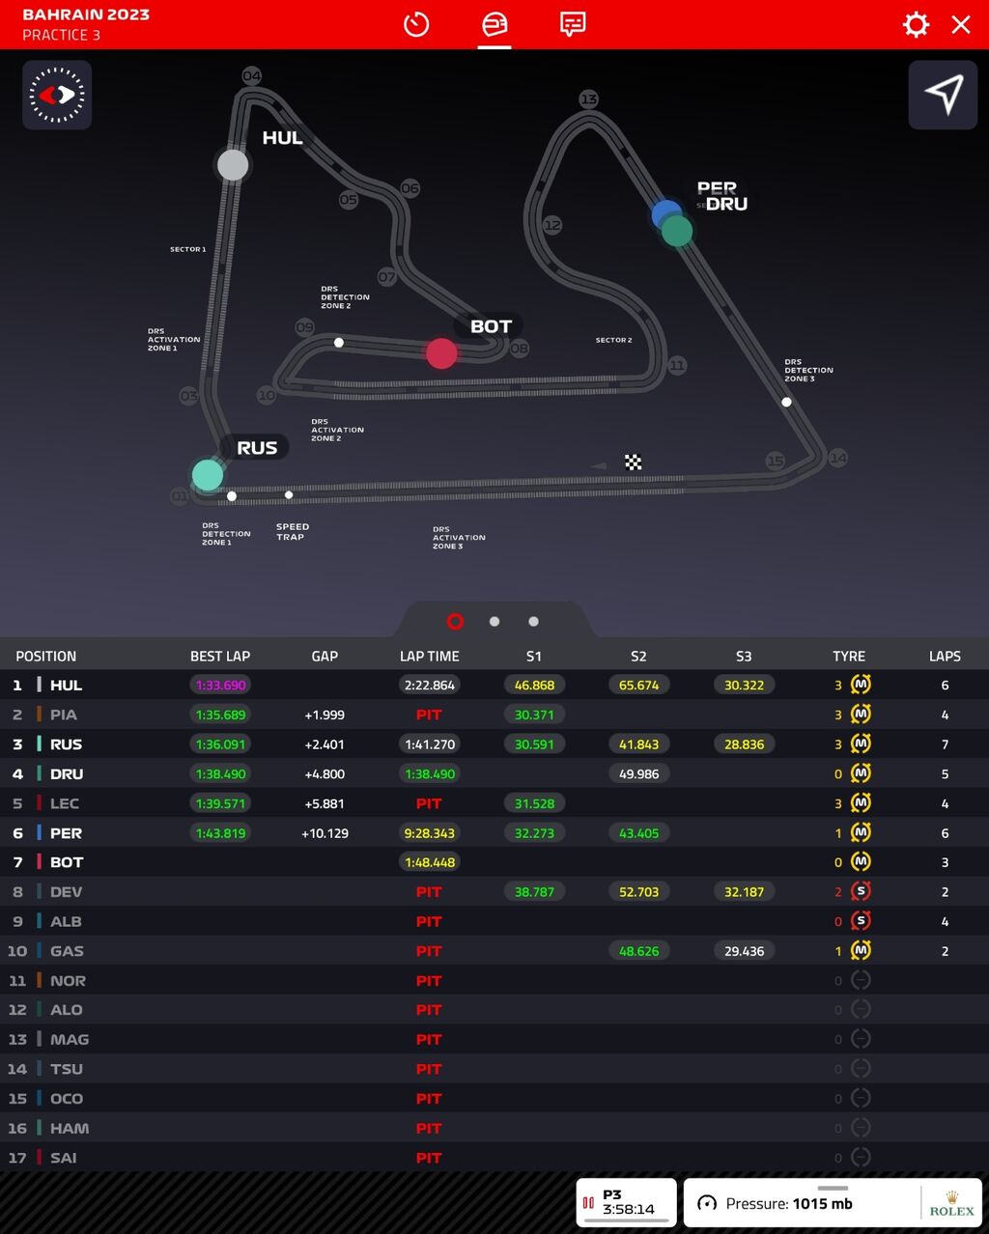
Task: Select HUL best lap 1:33.690
Action: [220, 685]
